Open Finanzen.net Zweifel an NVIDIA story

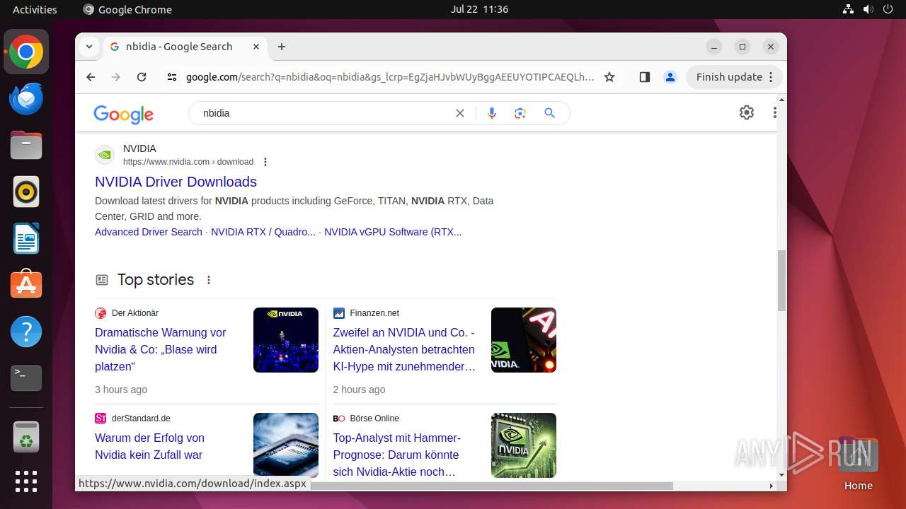coord(404,349)
